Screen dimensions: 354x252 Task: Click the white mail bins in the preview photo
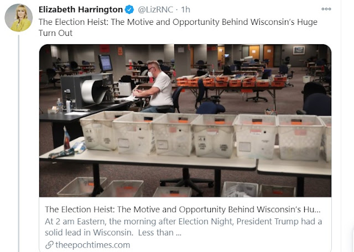pyautogui.click(x=204, y=136)
